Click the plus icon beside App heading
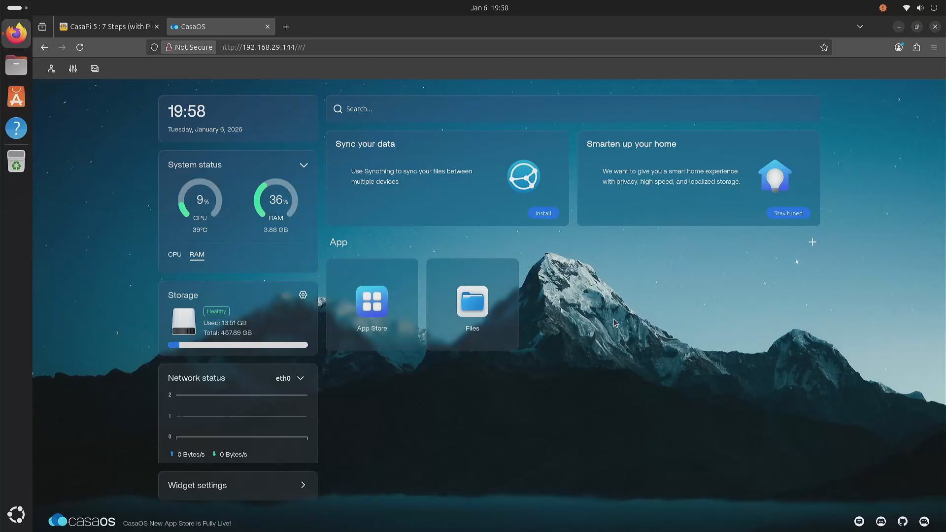This screenshot has width=946, height=532. pos(812,242)
